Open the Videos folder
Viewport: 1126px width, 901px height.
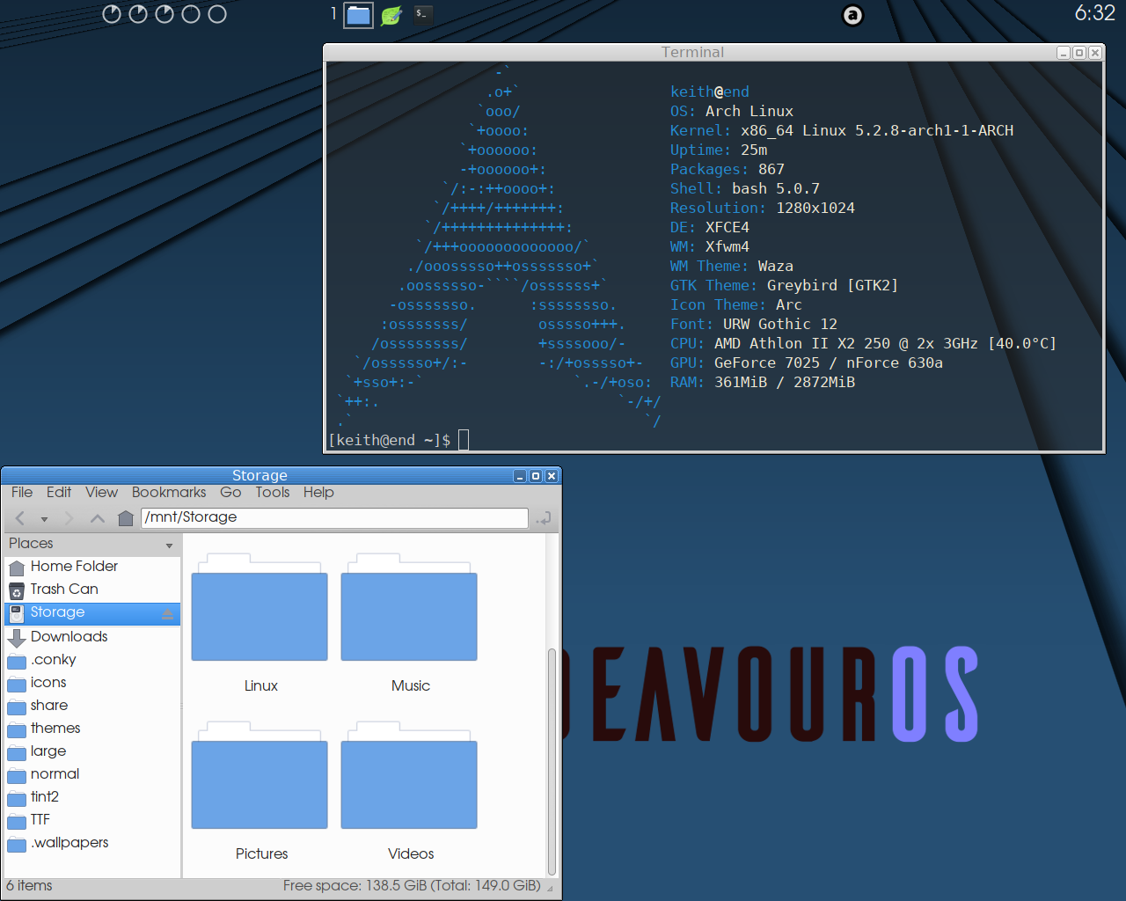tap(410, 792)
